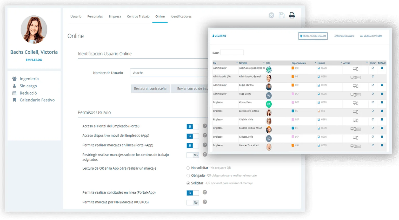The height and width of the screenshot is (220, 399).
Task: Toggle Acceso dispositivo móvil del Empleado switch
Action: 193,136
